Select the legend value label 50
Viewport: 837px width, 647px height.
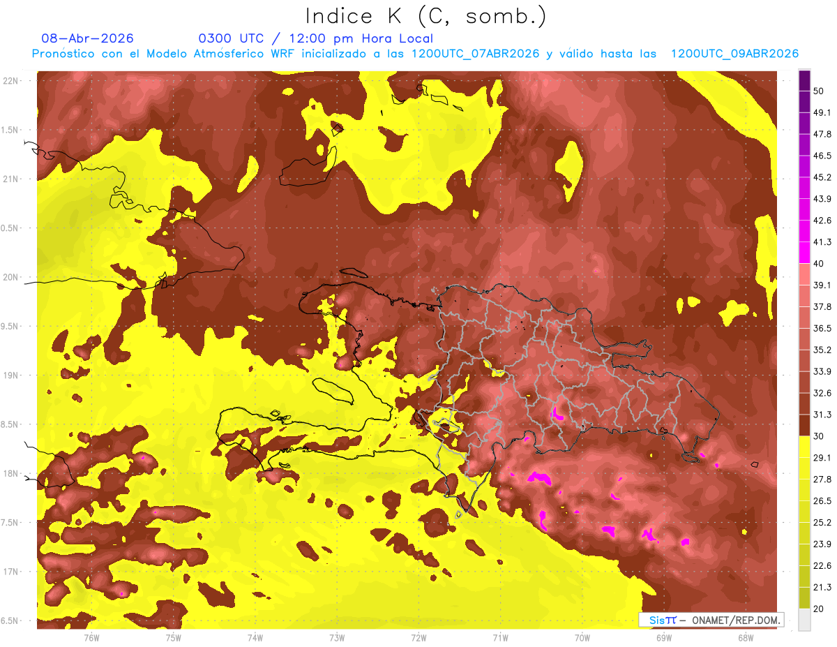click(819, 91)
